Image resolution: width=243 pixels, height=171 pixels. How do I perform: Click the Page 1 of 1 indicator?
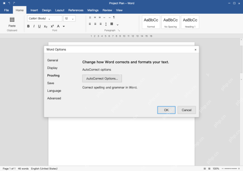(9, 169)
